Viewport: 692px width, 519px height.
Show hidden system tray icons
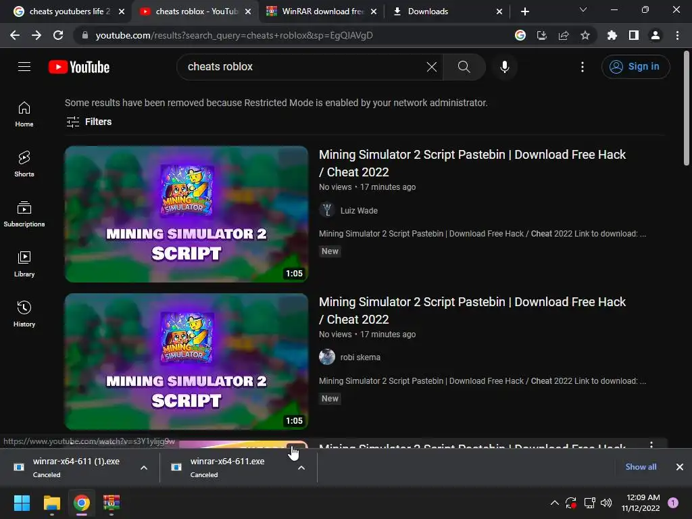(555, 503)
